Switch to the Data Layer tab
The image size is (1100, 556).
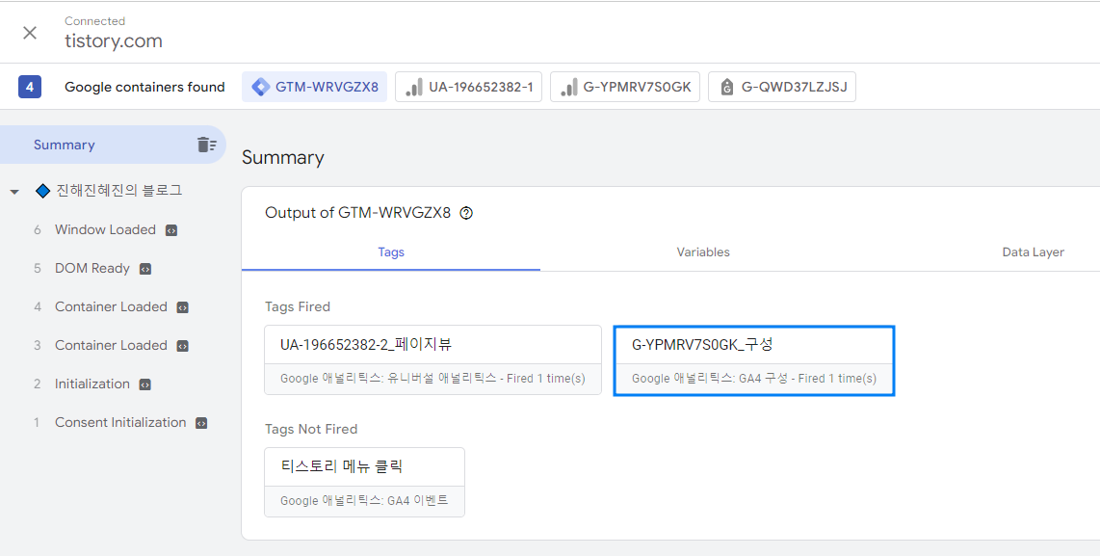coord(1033,252)
